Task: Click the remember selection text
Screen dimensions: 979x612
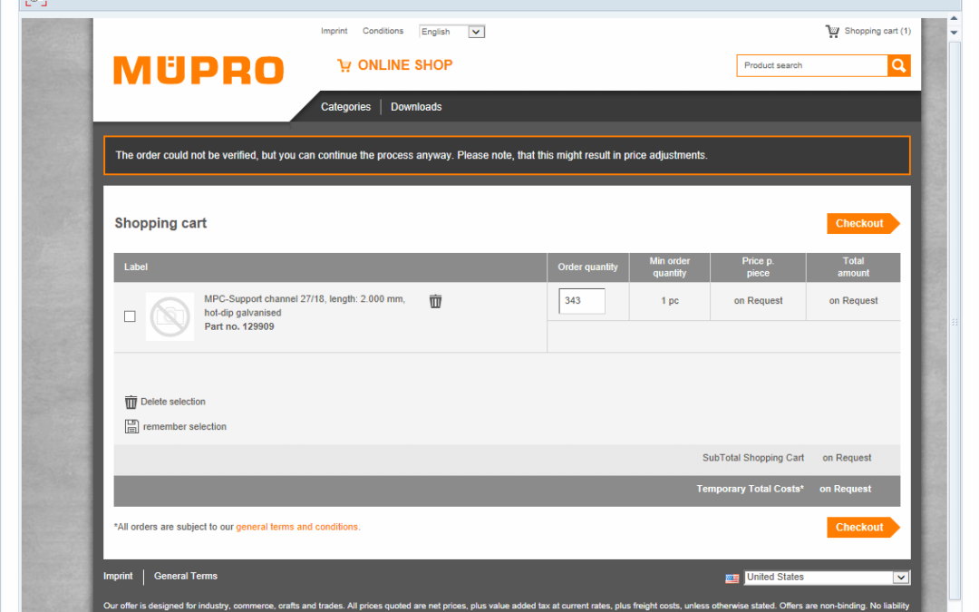Action: pos(185,426)
